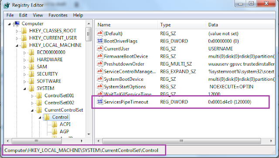
Task: Click the SAM folder icon
Action: pos(31,67)
